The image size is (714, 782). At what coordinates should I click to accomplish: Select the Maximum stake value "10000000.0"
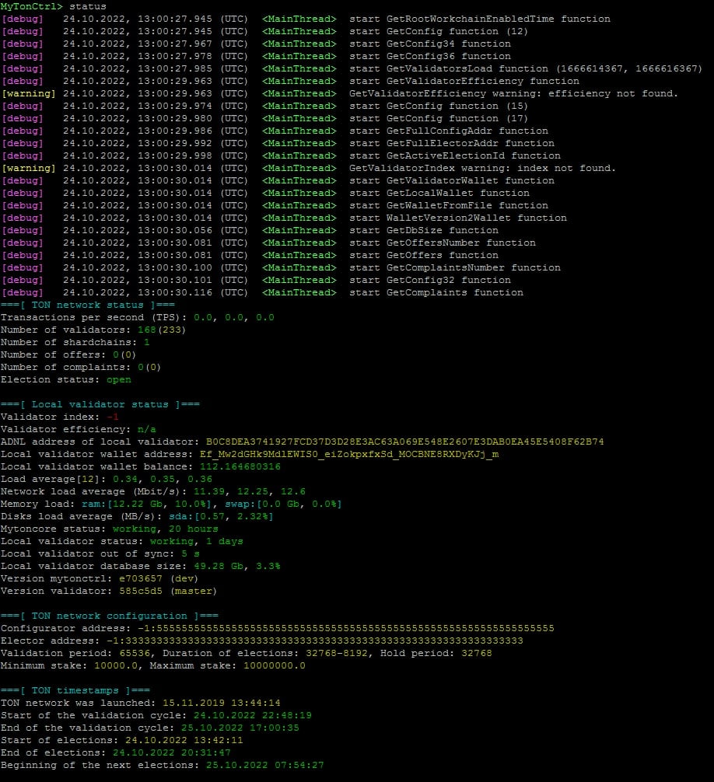click(x=275, y=666)
